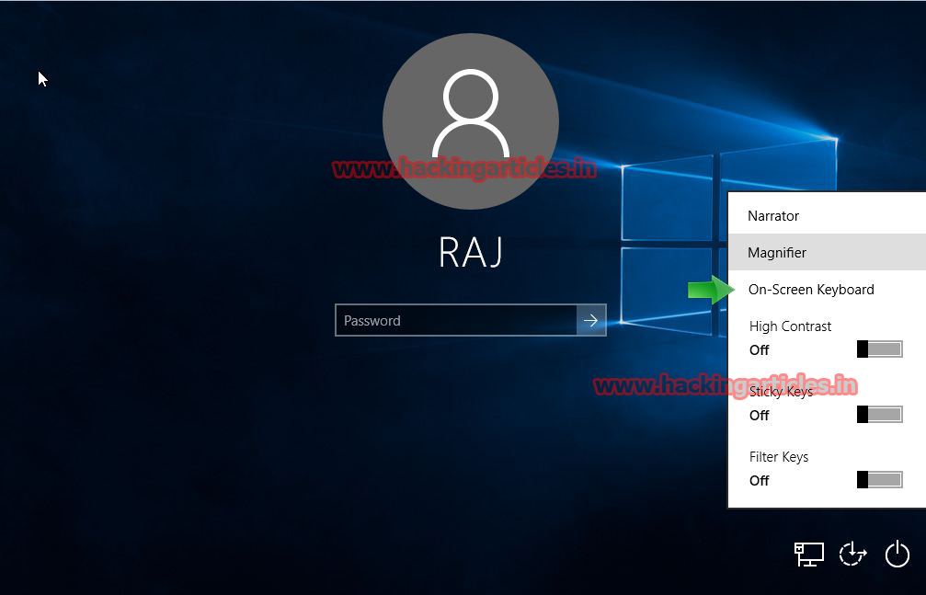Open the network connection icon

click(808, 555)
